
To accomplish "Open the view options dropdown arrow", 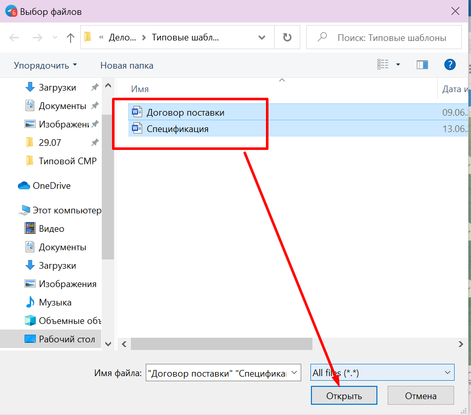I will tap(398, 64).
